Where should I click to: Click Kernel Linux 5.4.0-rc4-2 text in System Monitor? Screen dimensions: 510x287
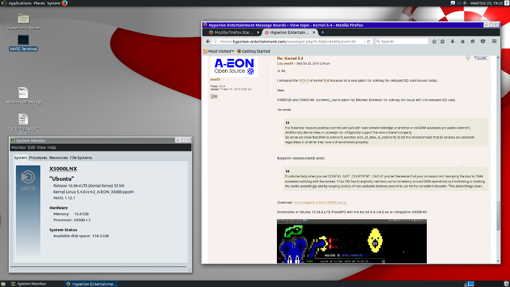pyautogui.click(x=94, y=192)
